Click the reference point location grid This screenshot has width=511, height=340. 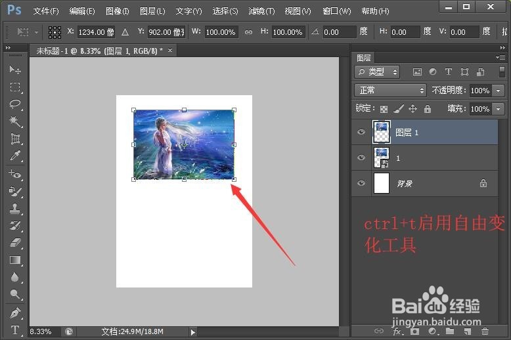click(x=55, y=32)
